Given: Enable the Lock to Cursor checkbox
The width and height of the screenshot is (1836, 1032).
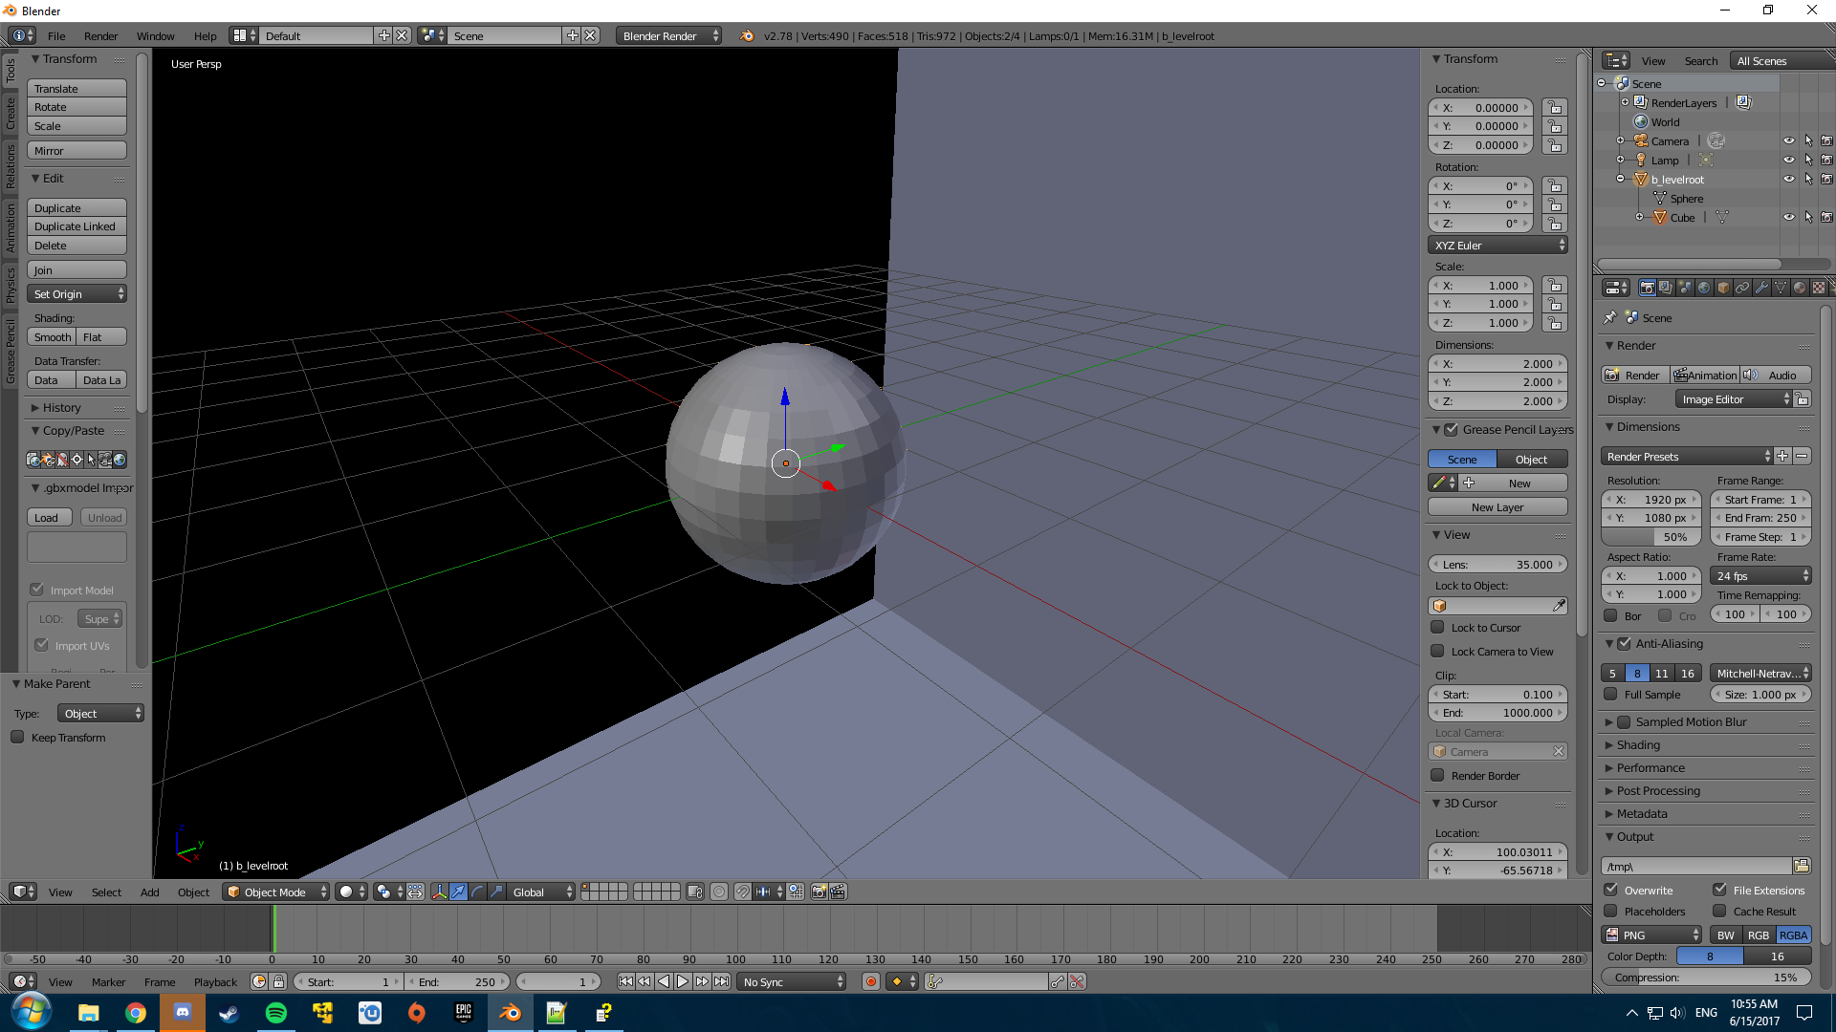Looking at the screenshot, I should [x=1437, y=628].
